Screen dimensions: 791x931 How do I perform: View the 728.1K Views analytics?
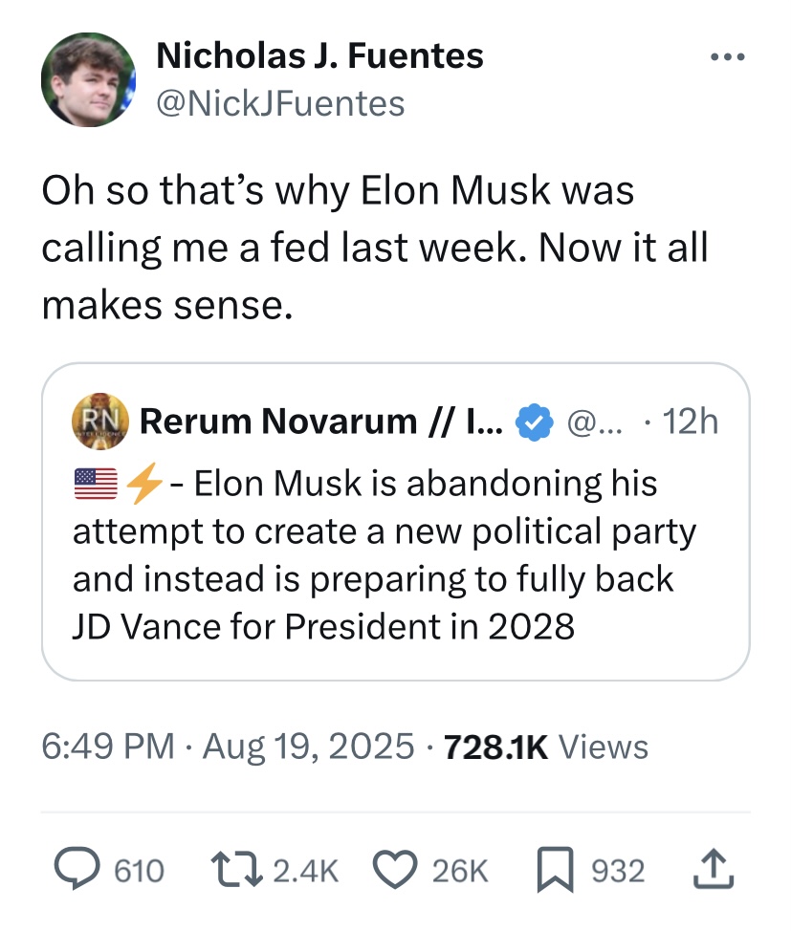pos(545,747)
